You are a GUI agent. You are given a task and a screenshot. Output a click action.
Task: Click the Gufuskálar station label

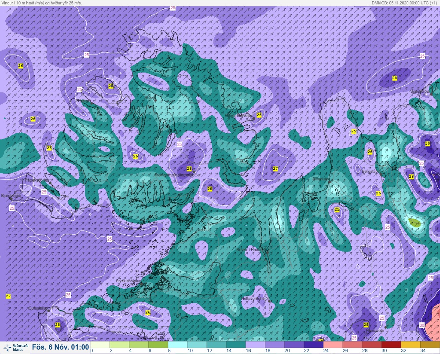pos(38,308)
